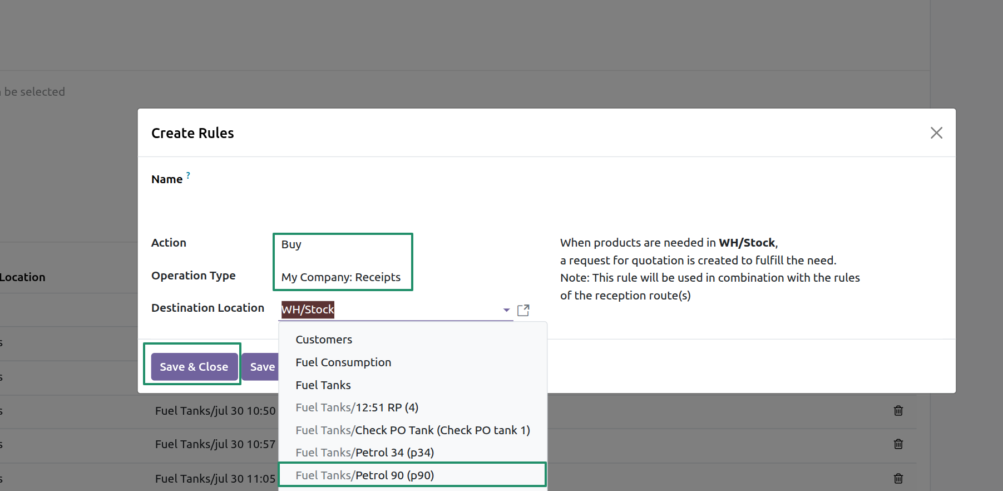Pick Fuel Tanks/Check PO Tank option
Screen dimensions: 1003x491
tap(413, 430)
